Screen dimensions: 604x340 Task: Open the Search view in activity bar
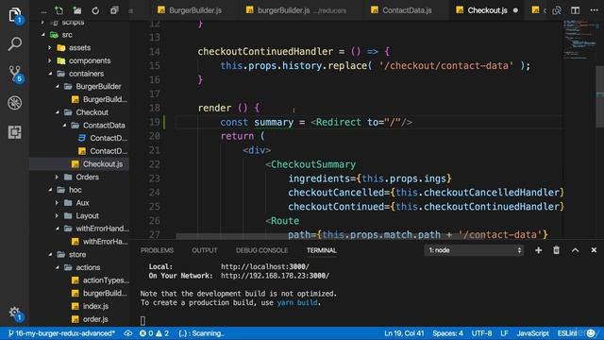pyautogui.click(x=15, y=44)
